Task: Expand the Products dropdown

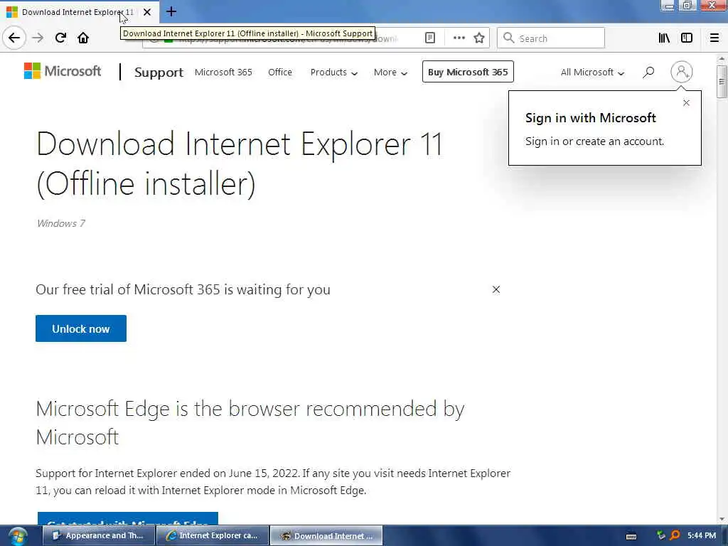Action: coord(334,72)
